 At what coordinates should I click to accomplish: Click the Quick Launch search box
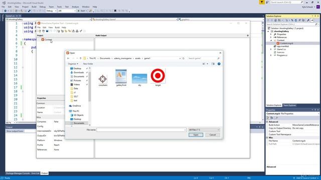286,2
